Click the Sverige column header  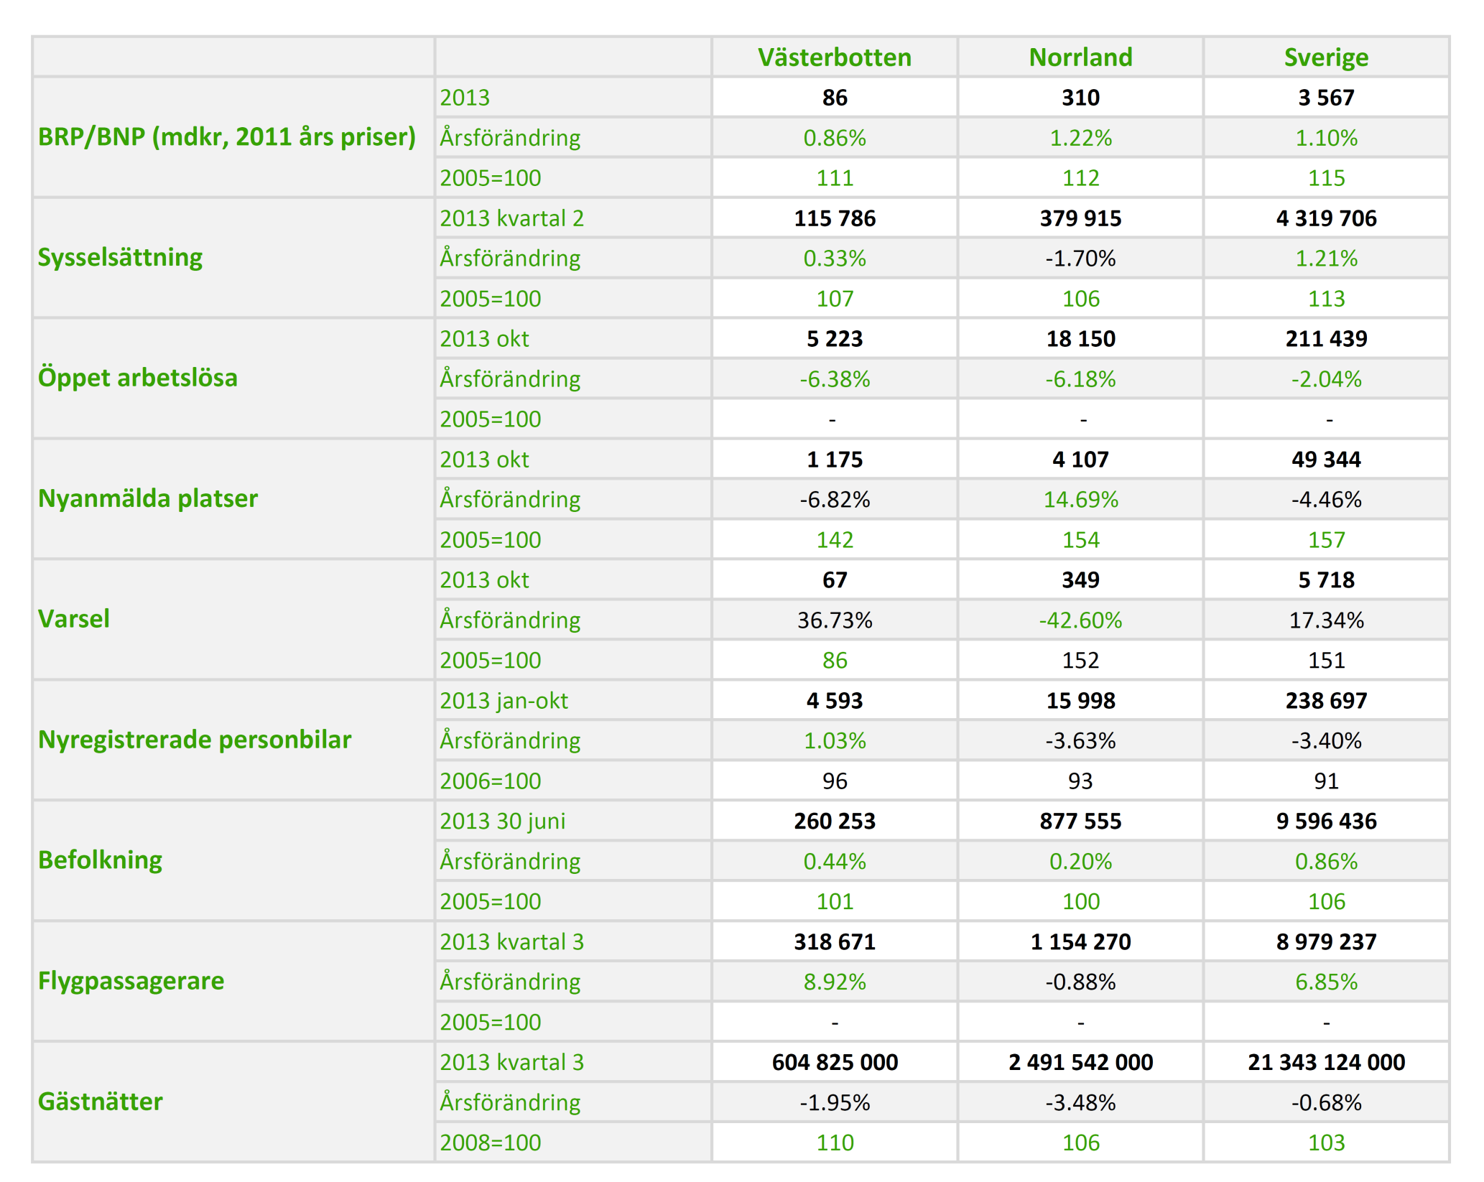coord(1326,57)
